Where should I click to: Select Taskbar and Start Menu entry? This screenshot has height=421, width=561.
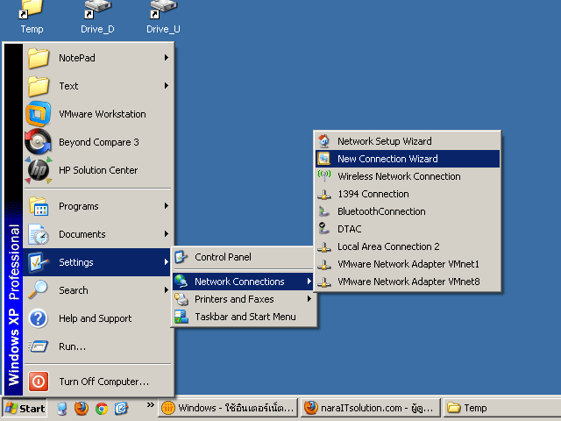(244, 317)
